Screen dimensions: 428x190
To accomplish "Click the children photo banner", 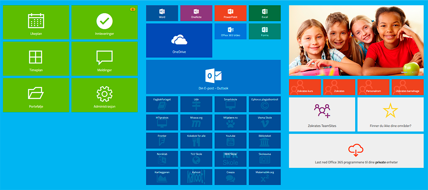I will 356,41.
